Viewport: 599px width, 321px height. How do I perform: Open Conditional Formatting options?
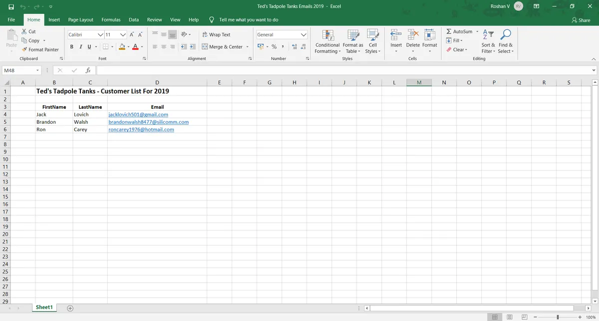(x=327, y=41)
